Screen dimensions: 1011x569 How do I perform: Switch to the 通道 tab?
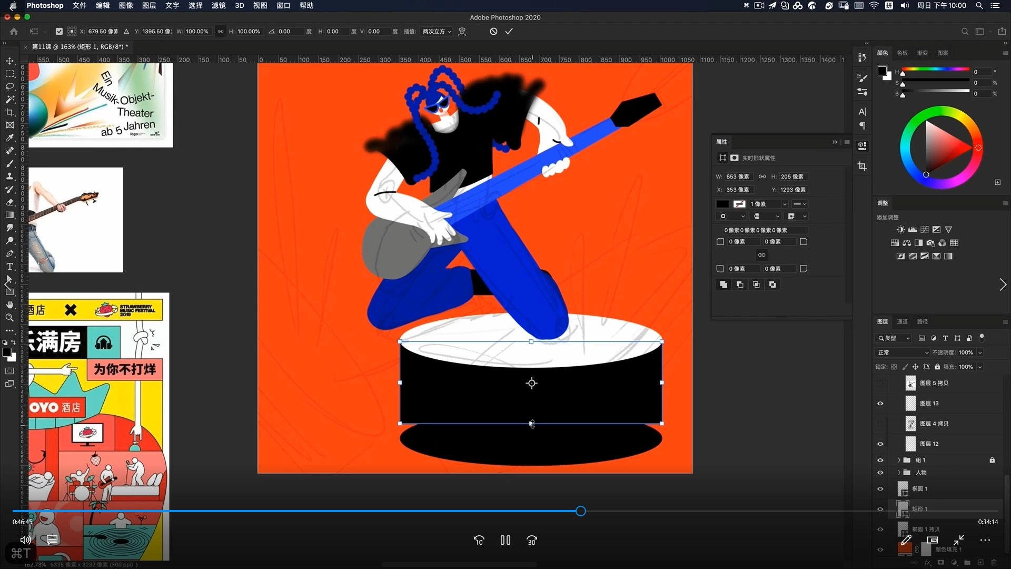click(x=902, y=321)
